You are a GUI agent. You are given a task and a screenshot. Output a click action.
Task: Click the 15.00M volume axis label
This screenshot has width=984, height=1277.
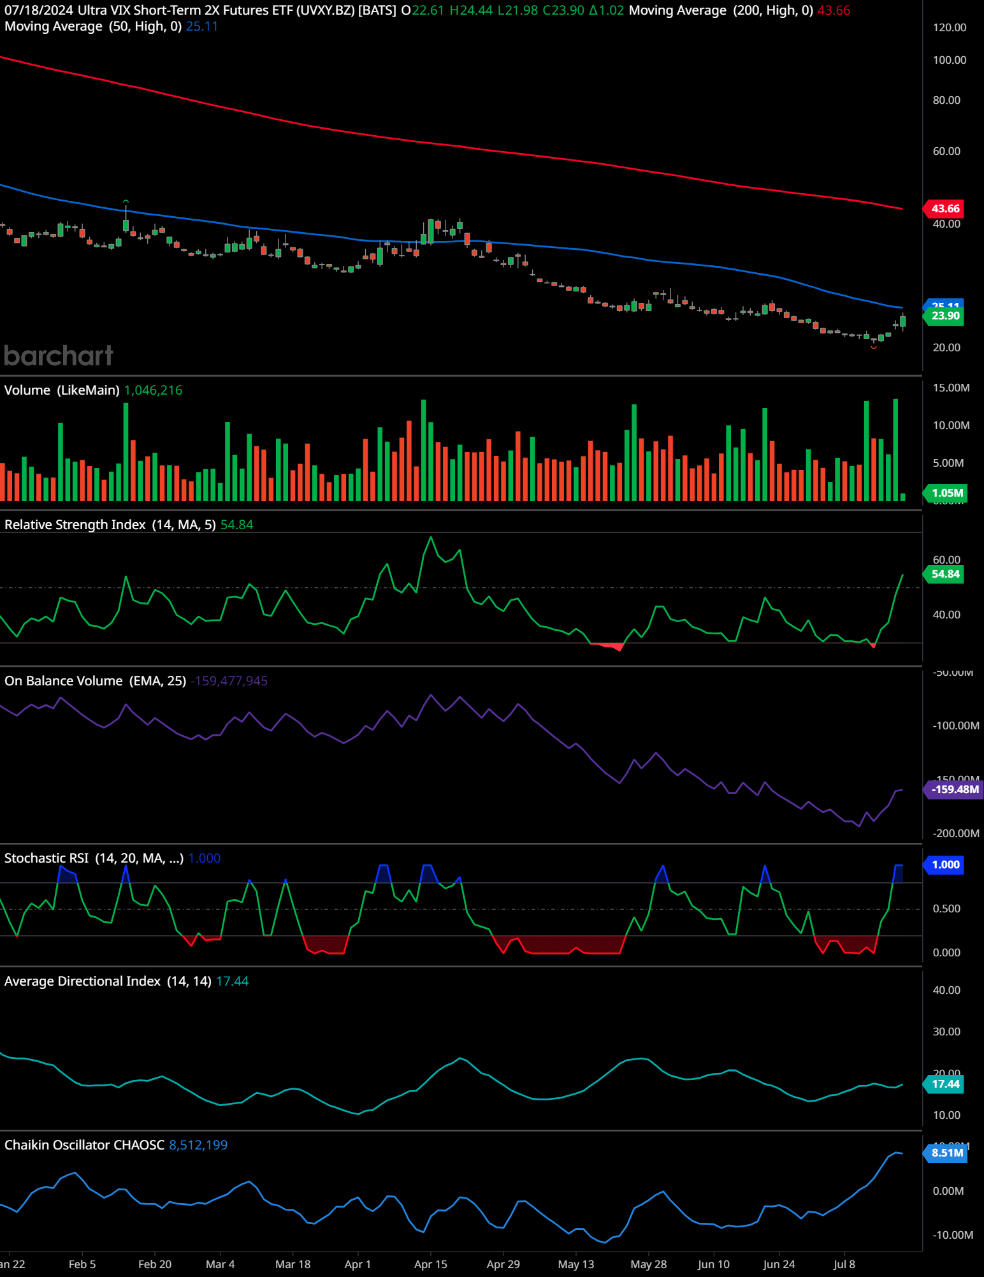click(951, 388)
